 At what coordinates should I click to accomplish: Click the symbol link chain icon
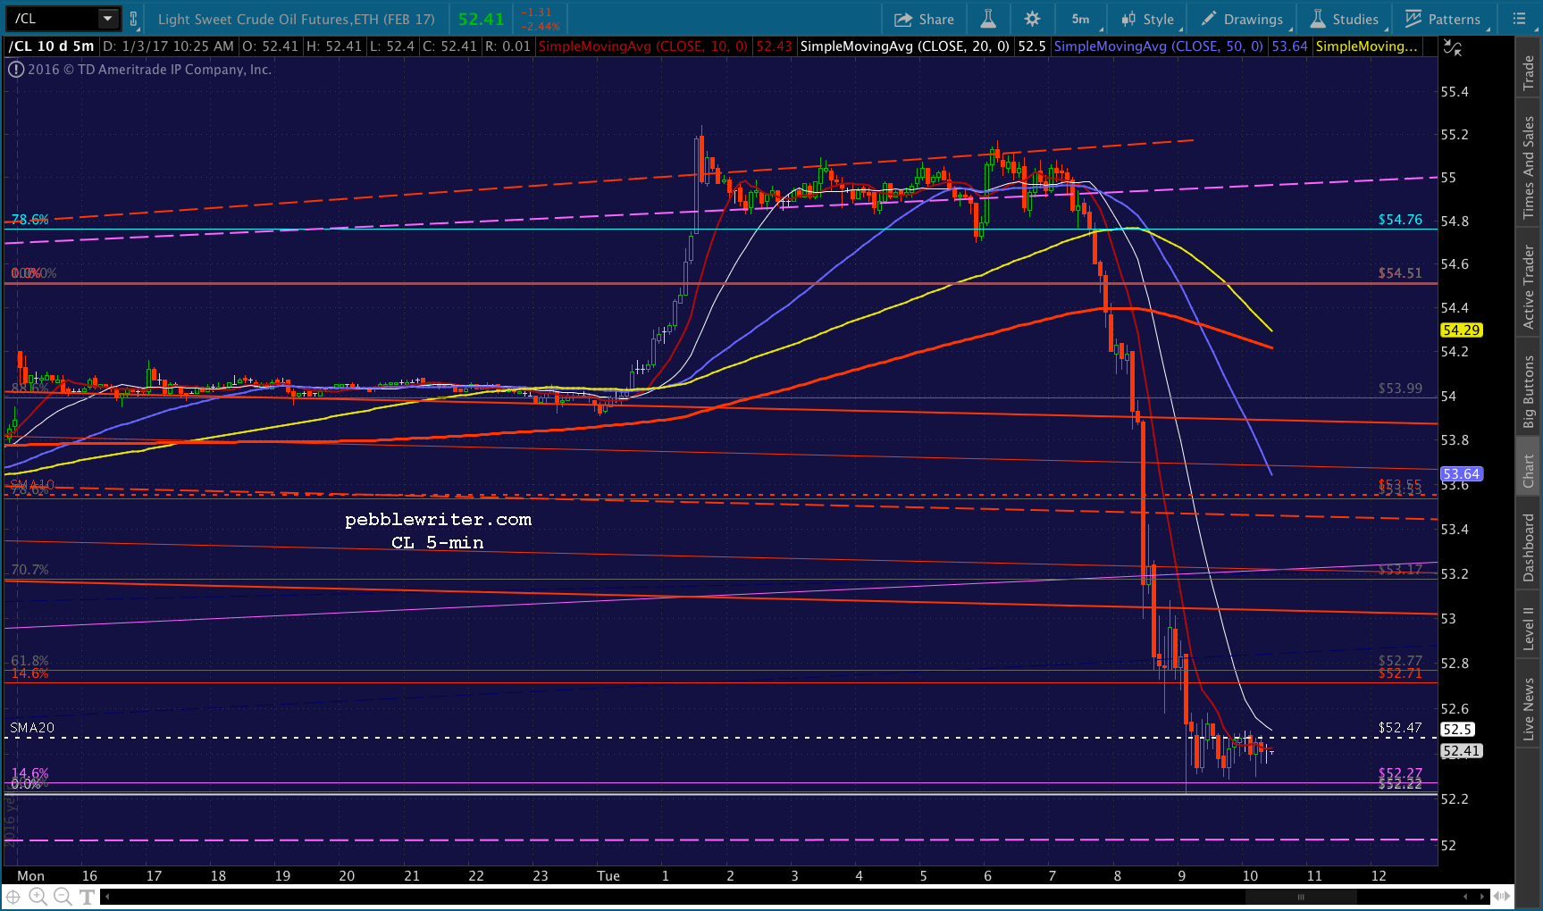(x=133, y=19)
